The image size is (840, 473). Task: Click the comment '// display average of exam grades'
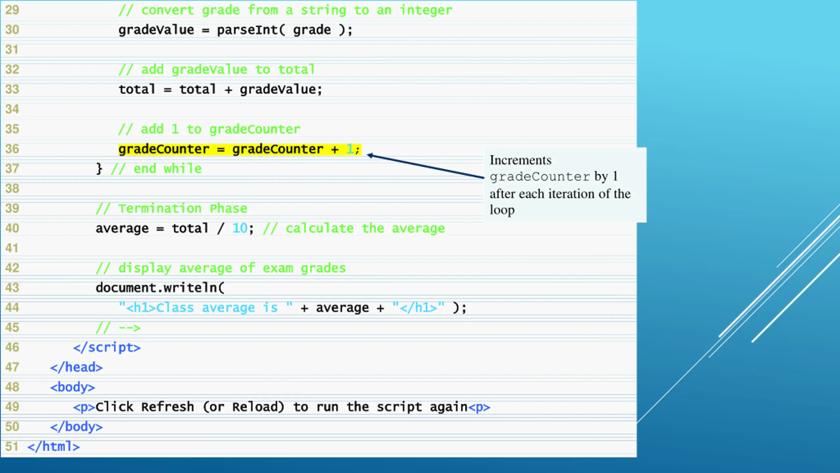(220, 268)
